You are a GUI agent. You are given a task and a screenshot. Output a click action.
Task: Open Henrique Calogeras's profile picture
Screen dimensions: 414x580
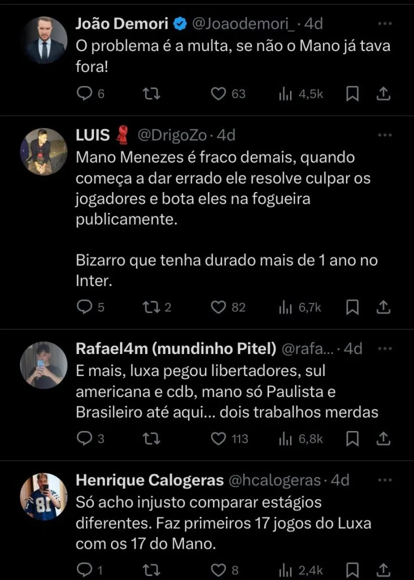(44, 497)
